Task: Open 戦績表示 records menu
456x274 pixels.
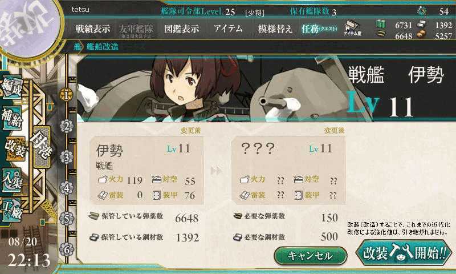Action: tap(93, 29)
